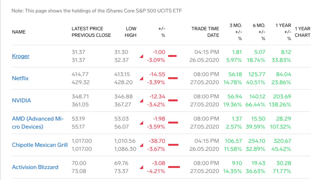320x180 pixels.
Task: Click Chipotle's red down-arrow indicator
Action: click(x=141, y=145)
